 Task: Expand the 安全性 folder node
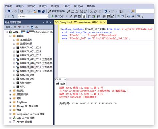coord(10,91)
